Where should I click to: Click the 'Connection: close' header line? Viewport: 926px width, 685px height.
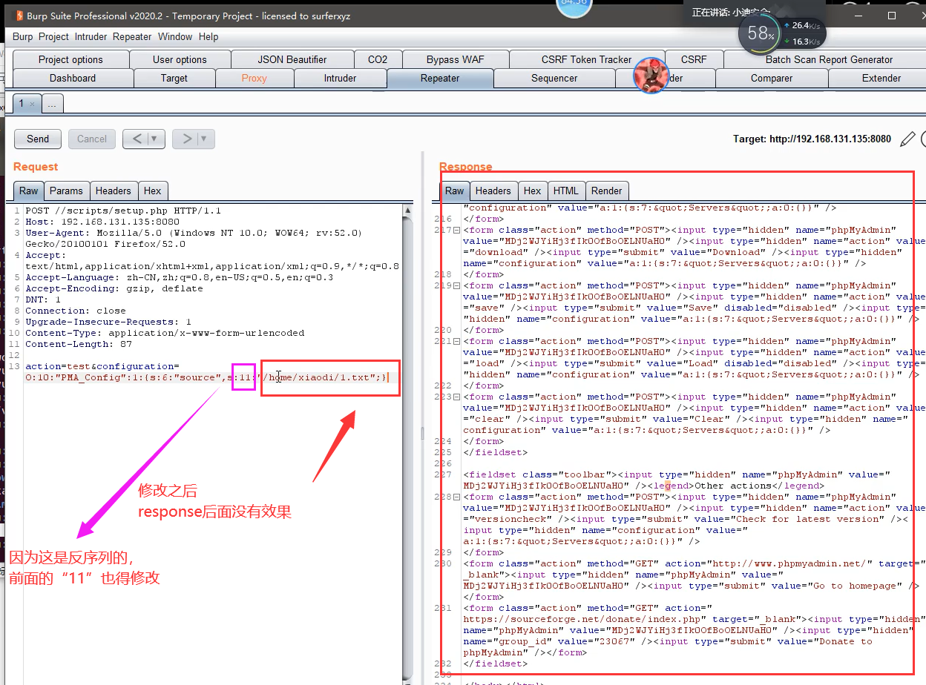(76, 311)
